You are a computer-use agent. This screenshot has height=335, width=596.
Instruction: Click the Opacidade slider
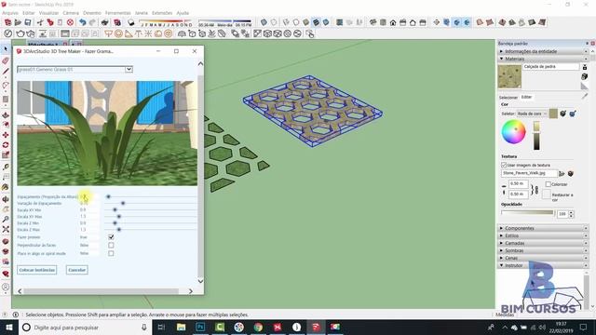[x=527, y=213]
